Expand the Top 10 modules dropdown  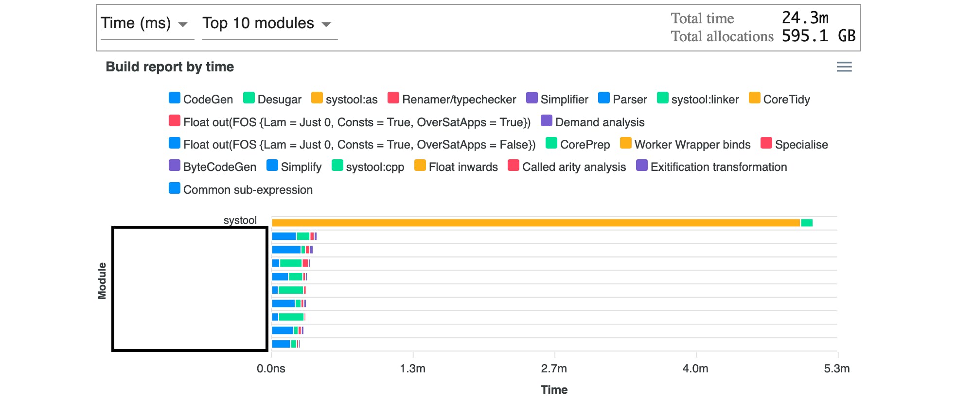pyautogui.click(x=269, y=24)
